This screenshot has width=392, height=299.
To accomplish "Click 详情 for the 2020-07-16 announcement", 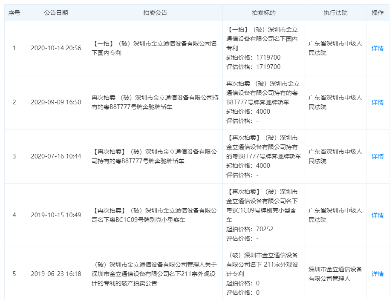I will [x=378, y=156].
